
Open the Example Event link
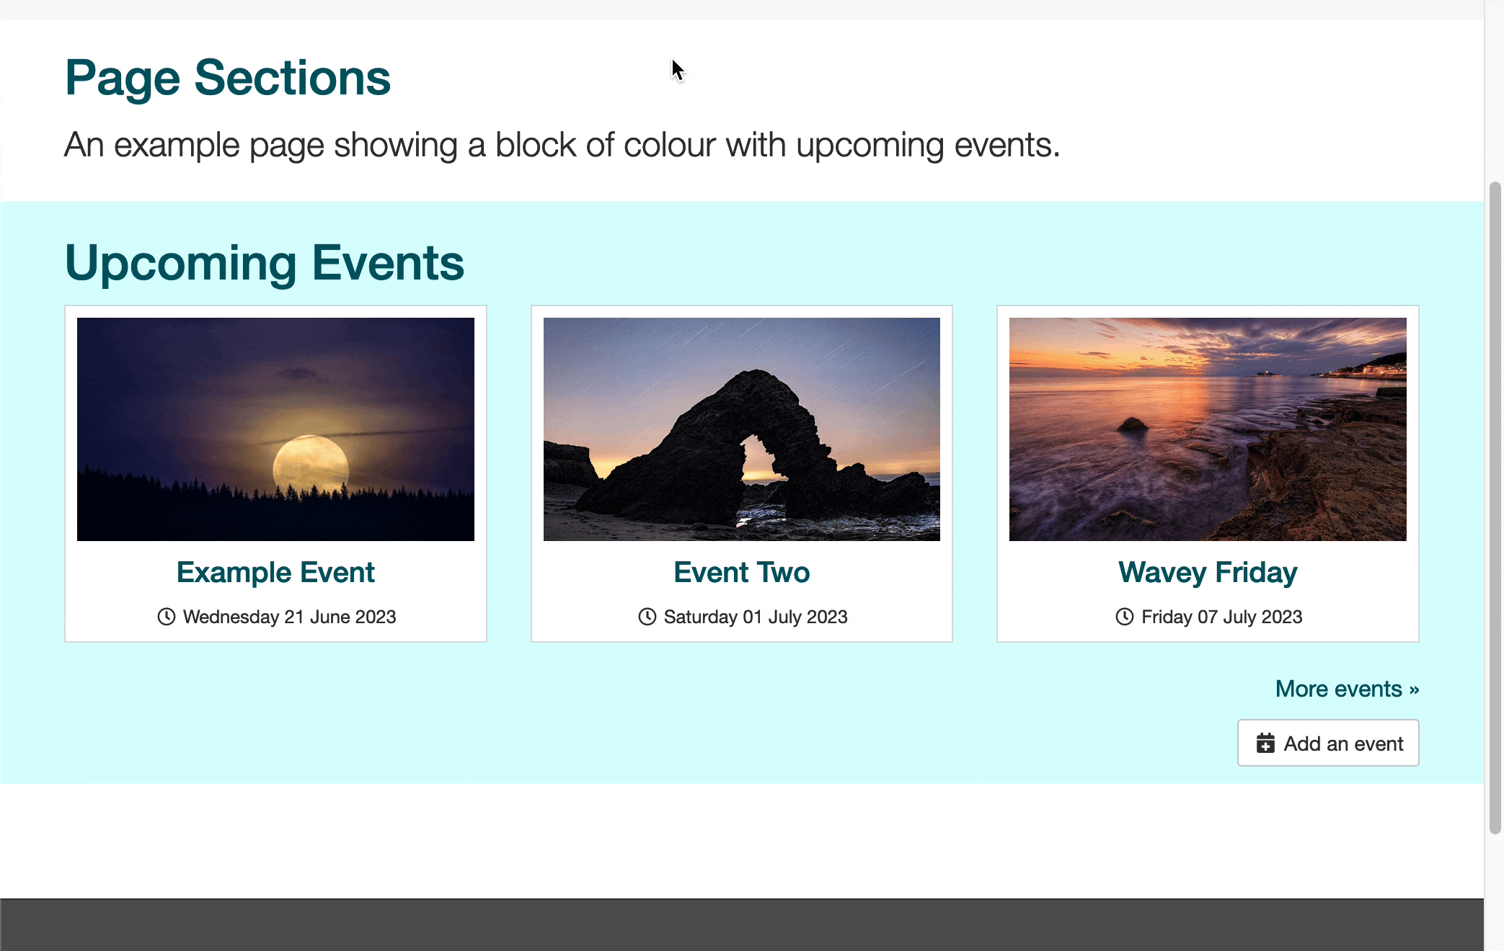(x=275, y=572)
